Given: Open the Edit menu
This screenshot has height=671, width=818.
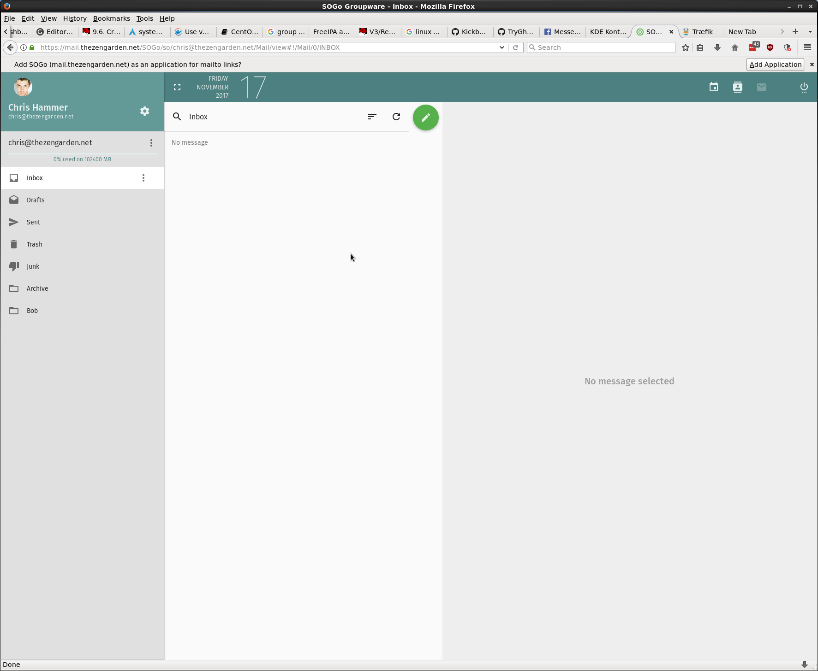Looking at the screenshot, I should (28, 18).
